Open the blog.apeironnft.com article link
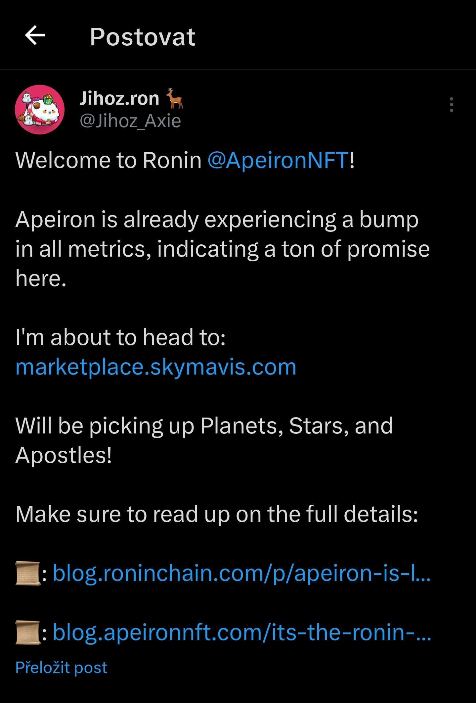 [x=242, y=632]
